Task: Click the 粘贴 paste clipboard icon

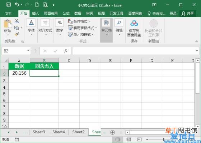Action: click(x=8, y=24)
